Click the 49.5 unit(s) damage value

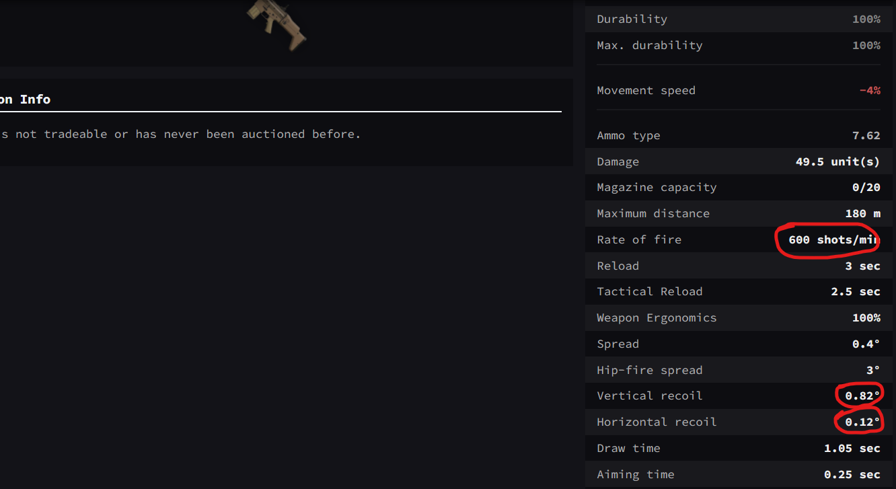(837, 162)
